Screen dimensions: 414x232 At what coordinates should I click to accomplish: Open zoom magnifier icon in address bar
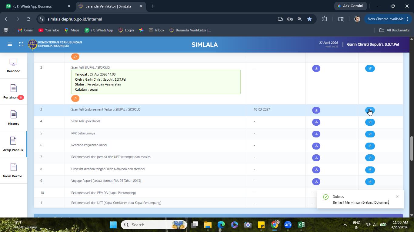coord(299,19)
